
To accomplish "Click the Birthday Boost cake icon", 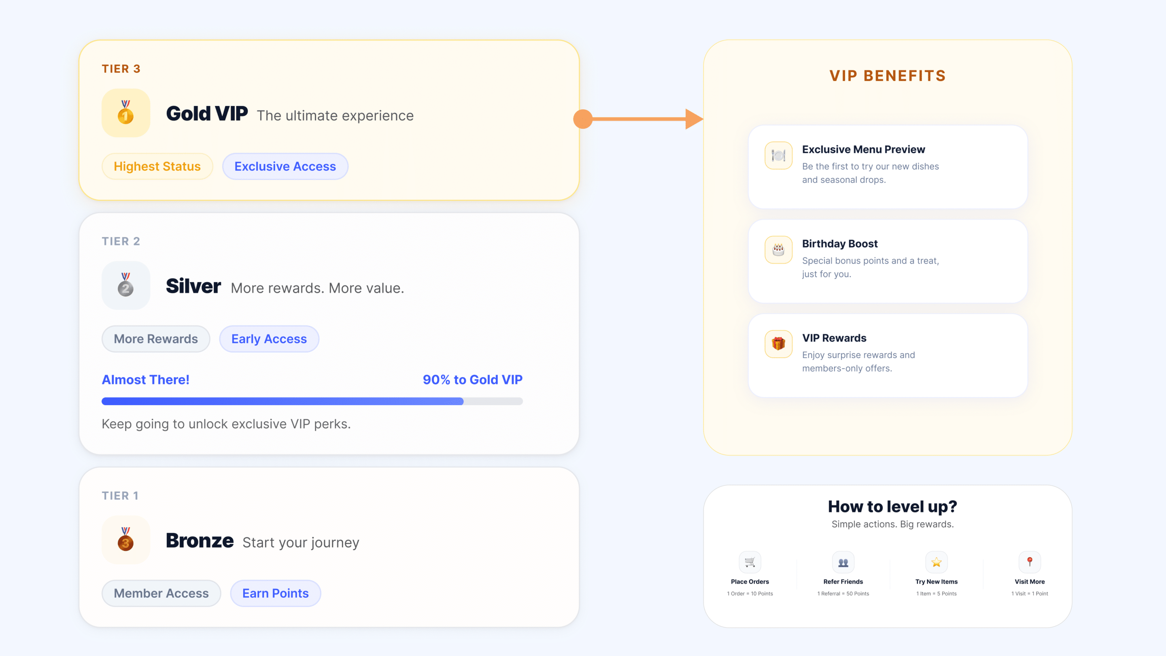I will (x=779, y=249).
